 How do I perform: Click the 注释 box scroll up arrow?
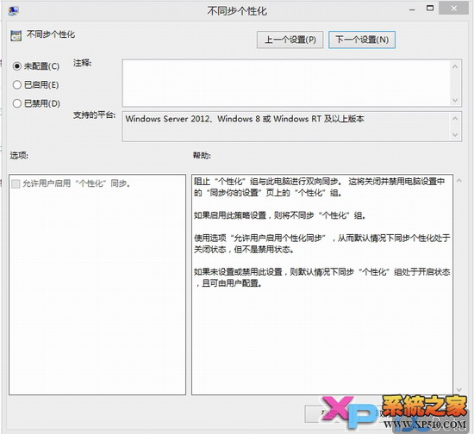(x=455, y=66)
